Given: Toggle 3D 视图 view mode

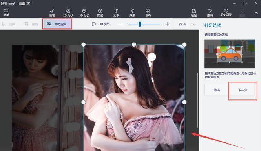Looking at the screenshot, I should point(101,24).
